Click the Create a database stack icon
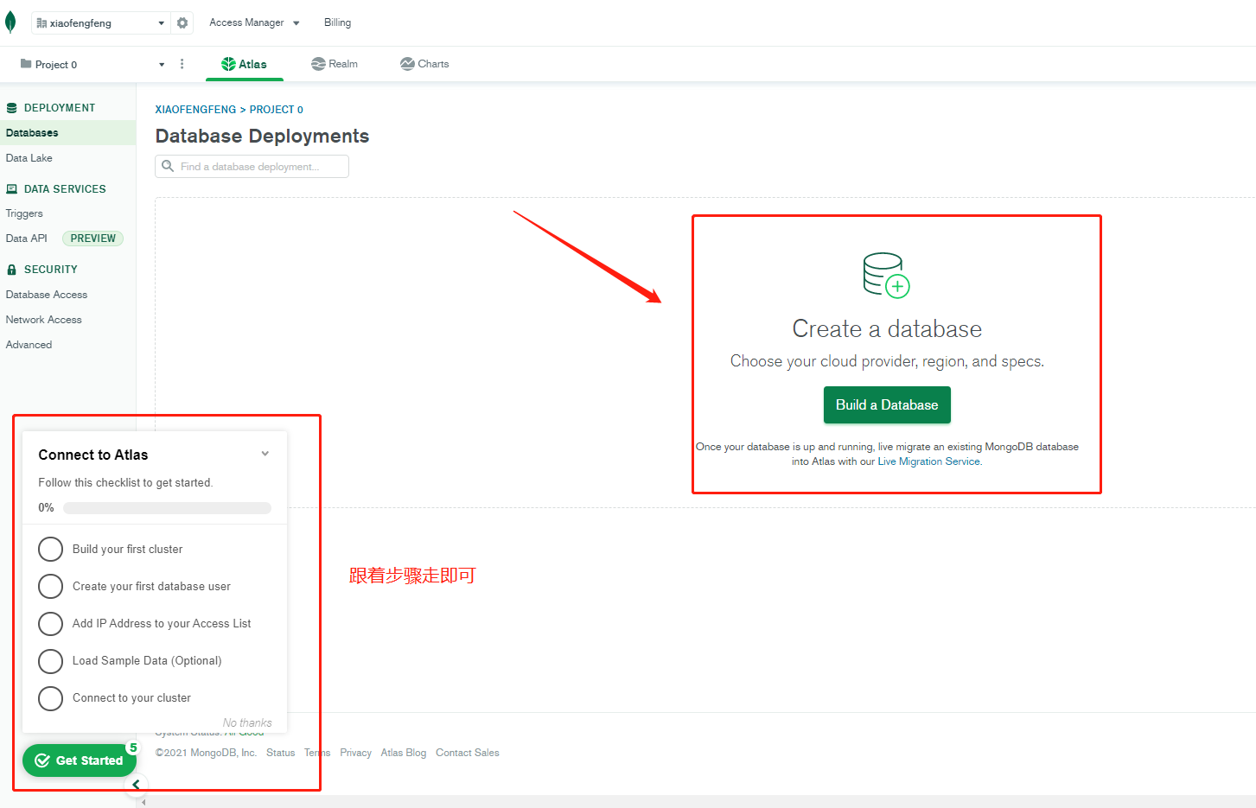The height and width of the screenshot is (808, 1256). click(x=886, y=275)
